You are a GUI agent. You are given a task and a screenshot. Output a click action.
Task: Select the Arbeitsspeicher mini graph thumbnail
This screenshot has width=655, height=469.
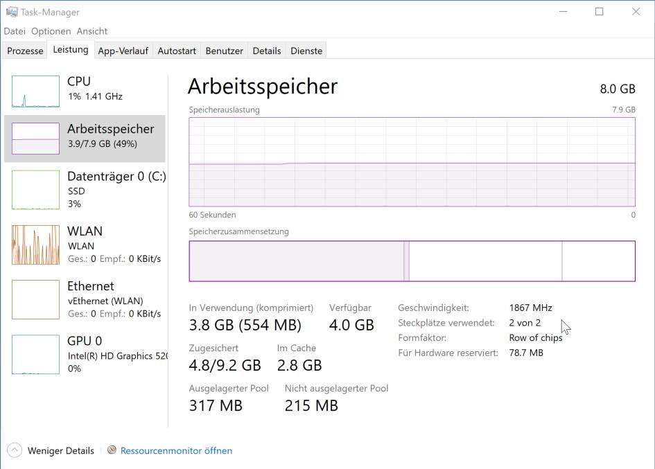tap(35, 139)
